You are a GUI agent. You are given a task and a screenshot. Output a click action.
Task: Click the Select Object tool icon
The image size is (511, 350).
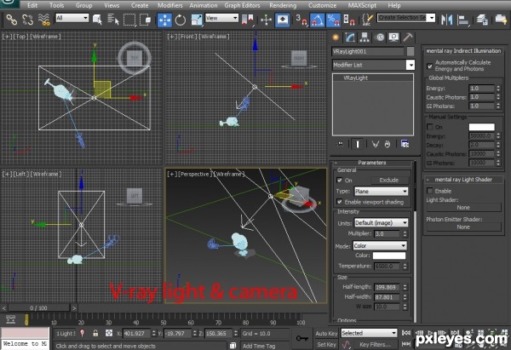coord(97,20)
